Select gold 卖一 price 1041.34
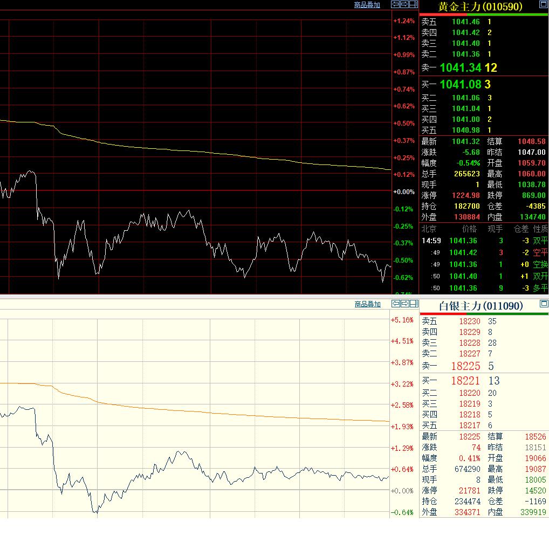Image resolution: width=549 pixels, height=556 pixels. (461, 68)
